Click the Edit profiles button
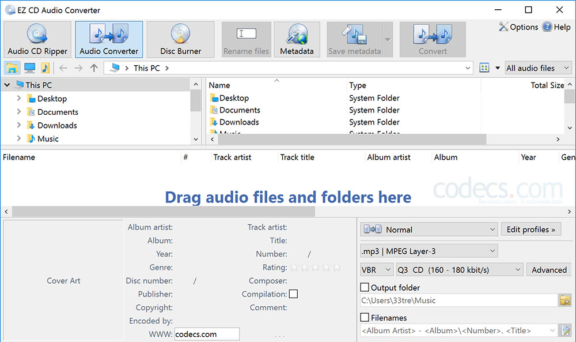The image size is (576, 342). 531,230
